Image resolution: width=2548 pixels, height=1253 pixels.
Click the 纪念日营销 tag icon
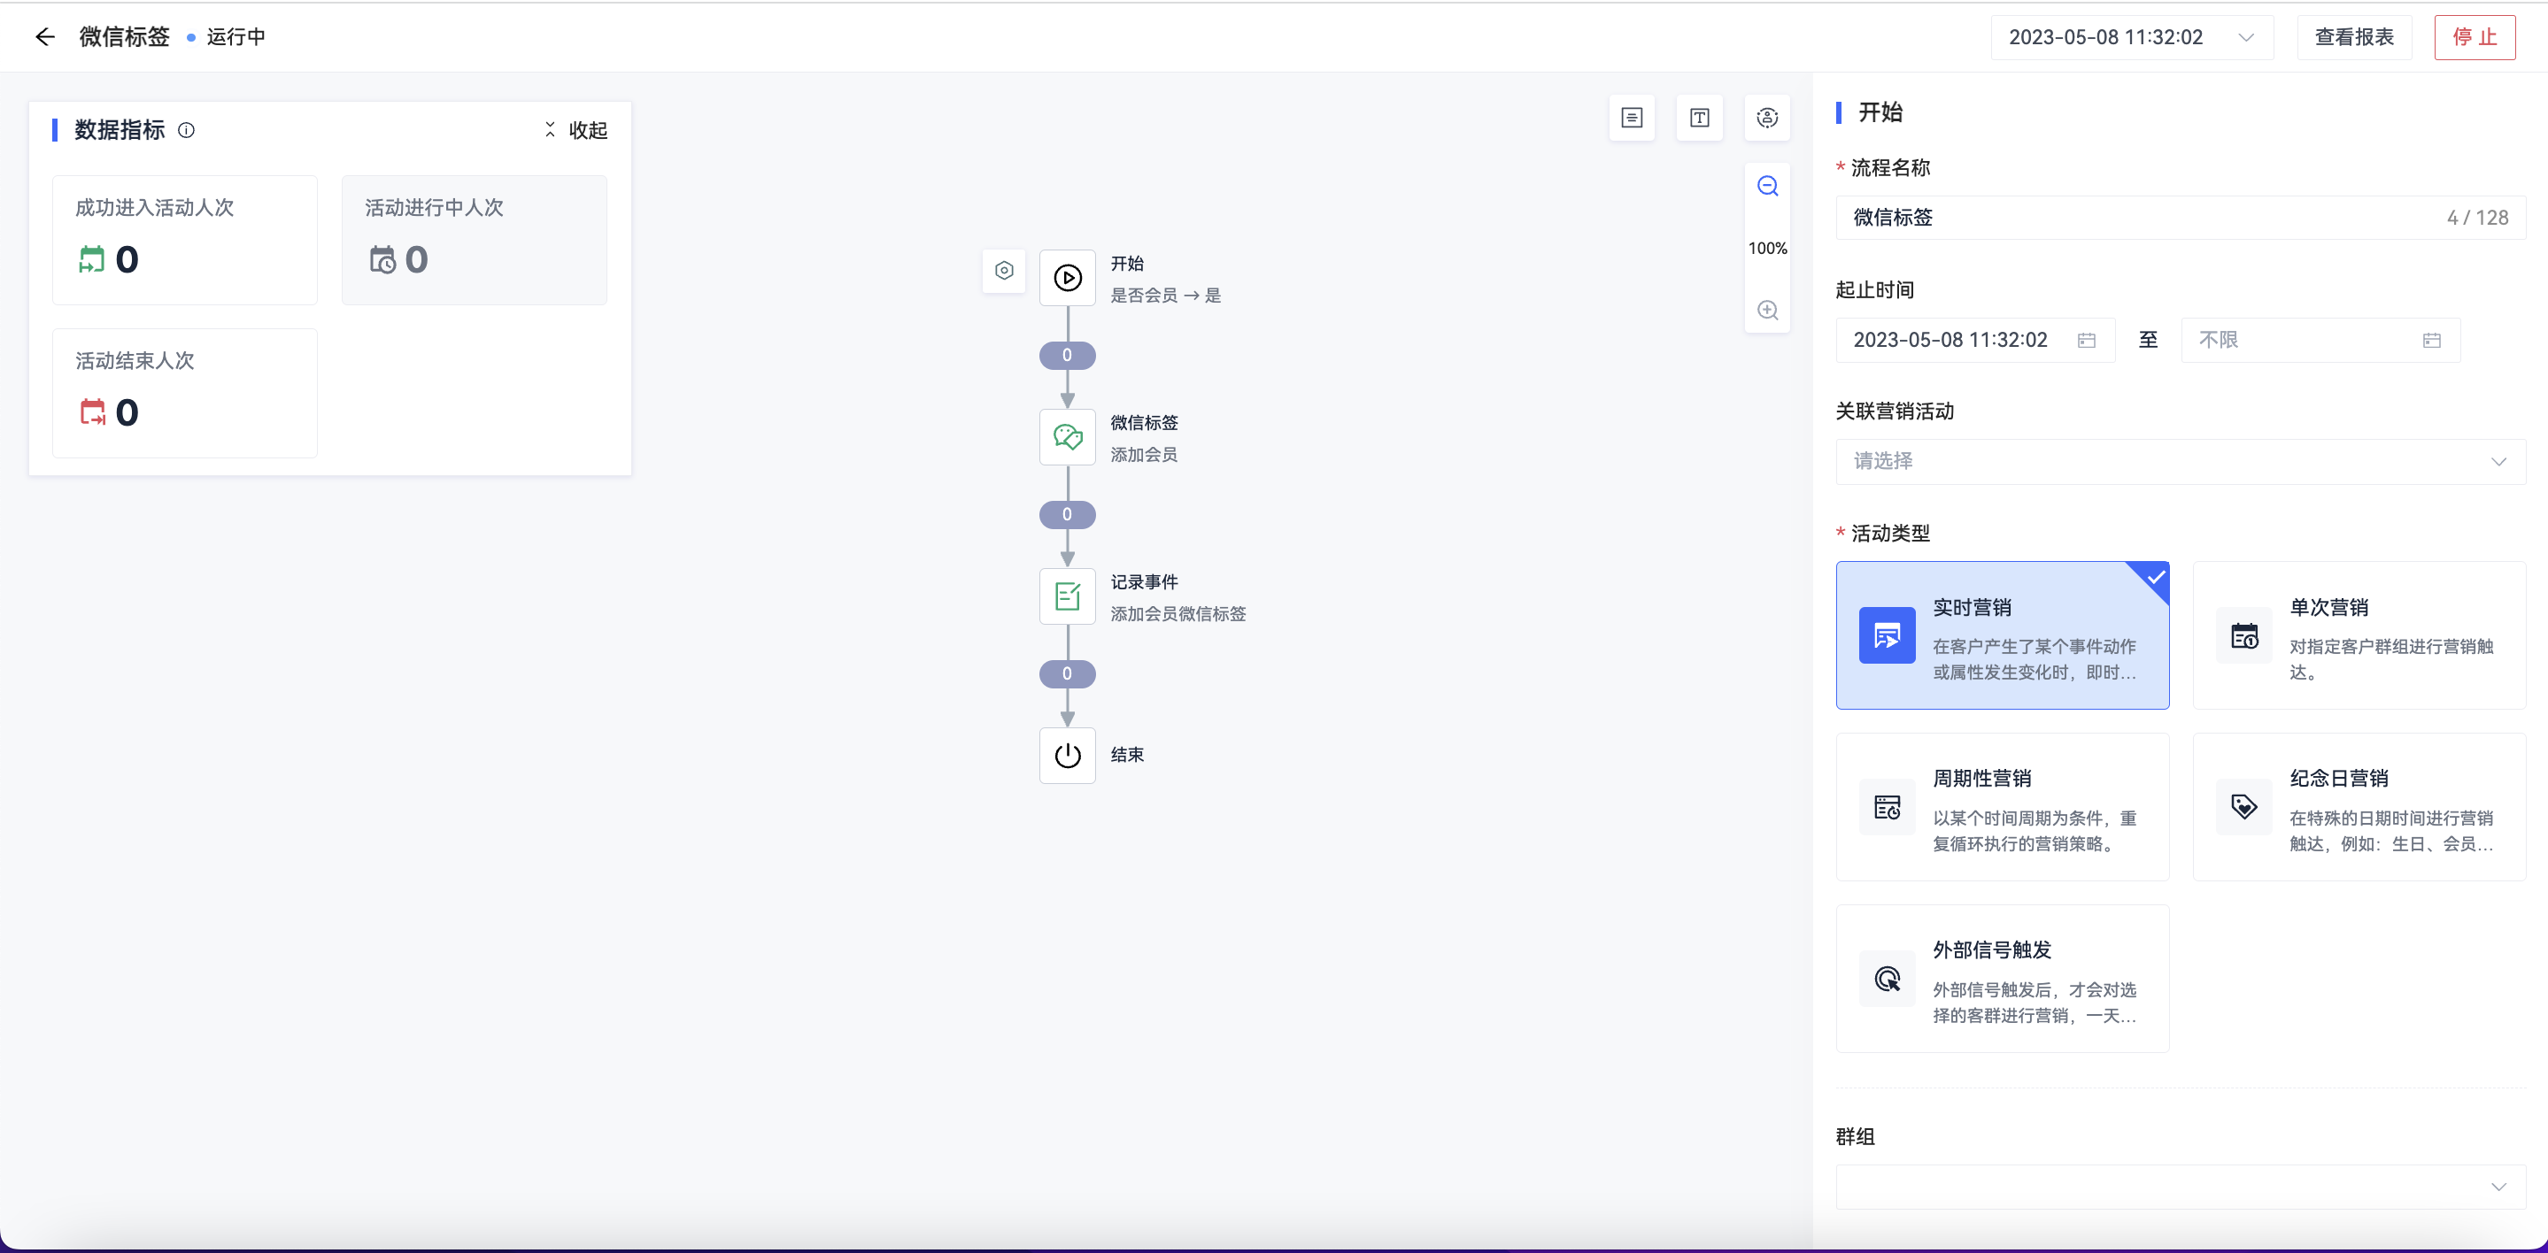2244,807
